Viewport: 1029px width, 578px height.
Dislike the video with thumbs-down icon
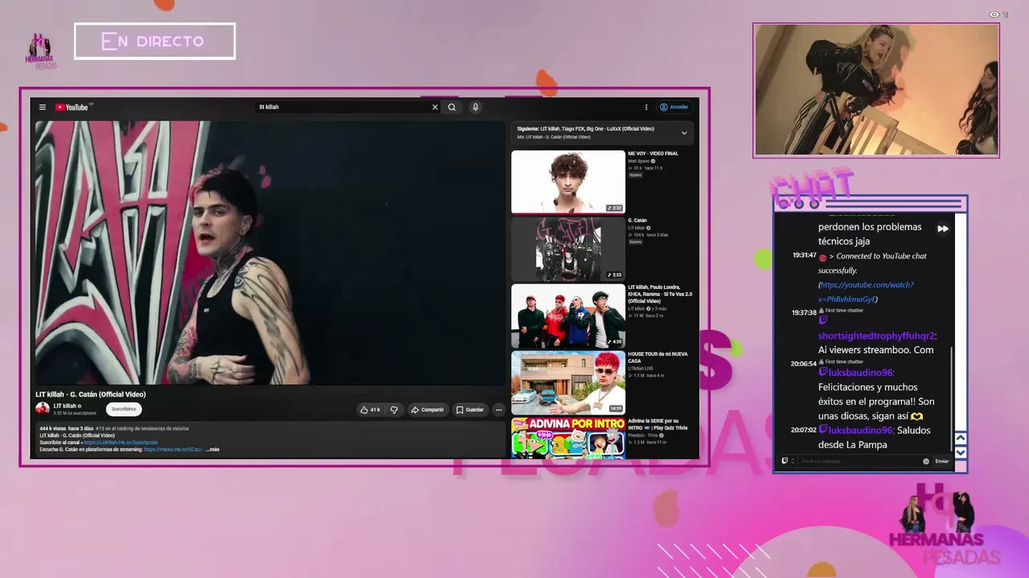394,409
